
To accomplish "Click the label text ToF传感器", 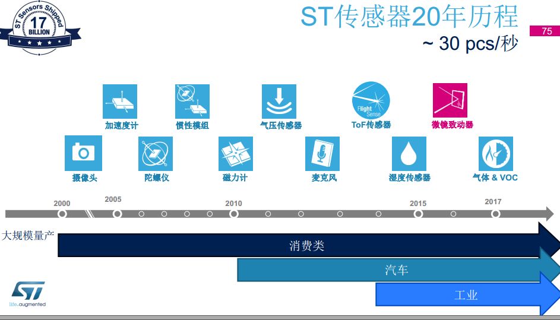I will [x=371, y=125].
